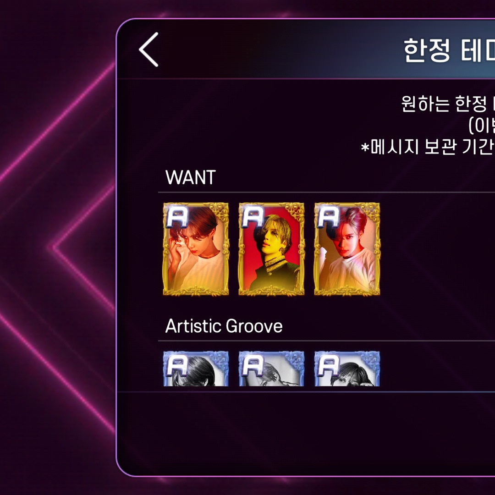Click the WANT section heading
This screenshot has width=495, height=495.
click(191, 177)
